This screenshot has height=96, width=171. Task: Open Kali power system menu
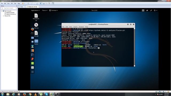tap(156, 10)
